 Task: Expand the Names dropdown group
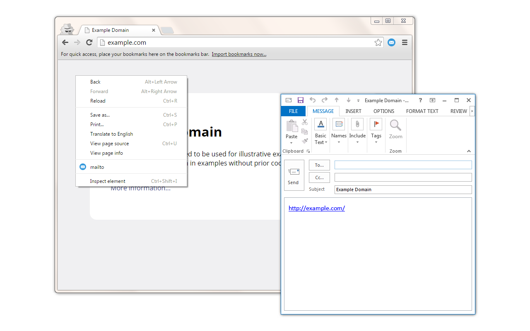pyautogui.click(x=339, y=132)
